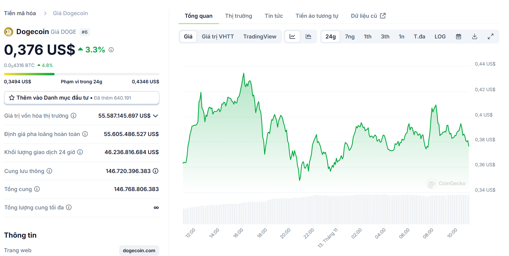Screen dimensions: 509x256
Task: Expand market cap dropdown chevron
Action: click(156, 116)
